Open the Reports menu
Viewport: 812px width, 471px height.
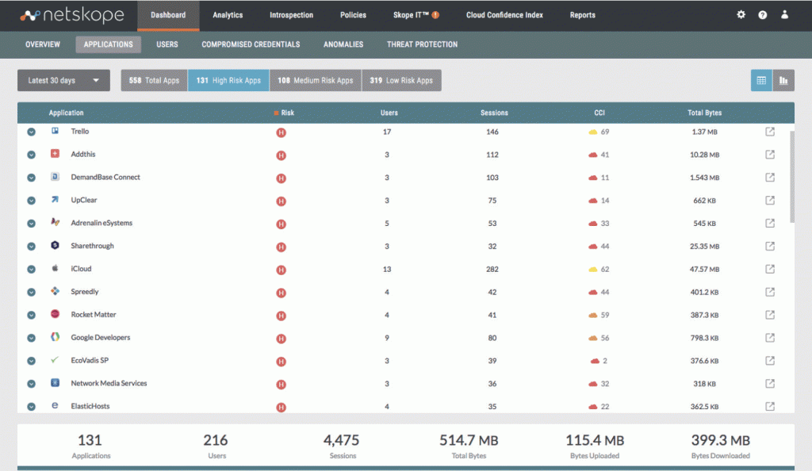tap(583, 15)
